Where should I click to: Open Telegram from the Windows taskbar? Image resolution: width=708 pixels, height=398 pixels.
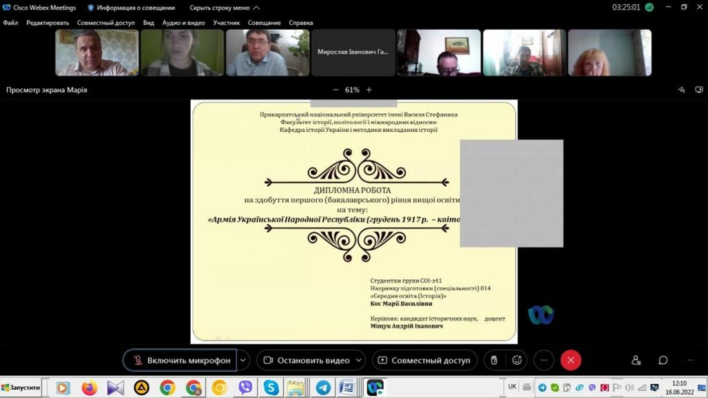pyautogui.click(x=322, y=388)
